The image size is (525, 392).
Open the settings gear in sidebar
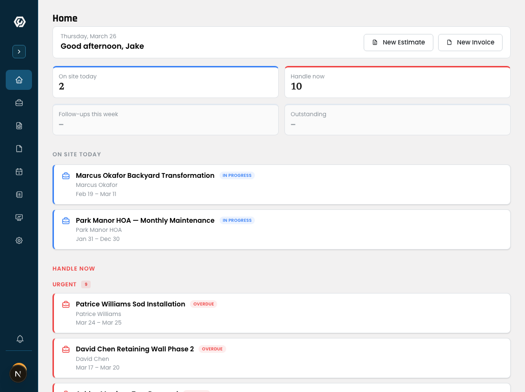pyautogui.click(x=19, y=240)
